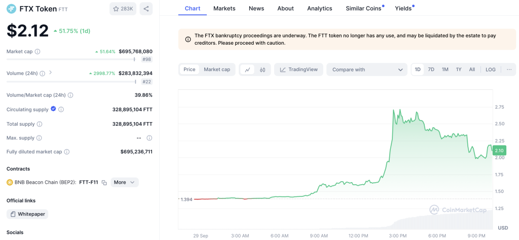Switch to candlestick chart view icon

[x=263, y=70]
